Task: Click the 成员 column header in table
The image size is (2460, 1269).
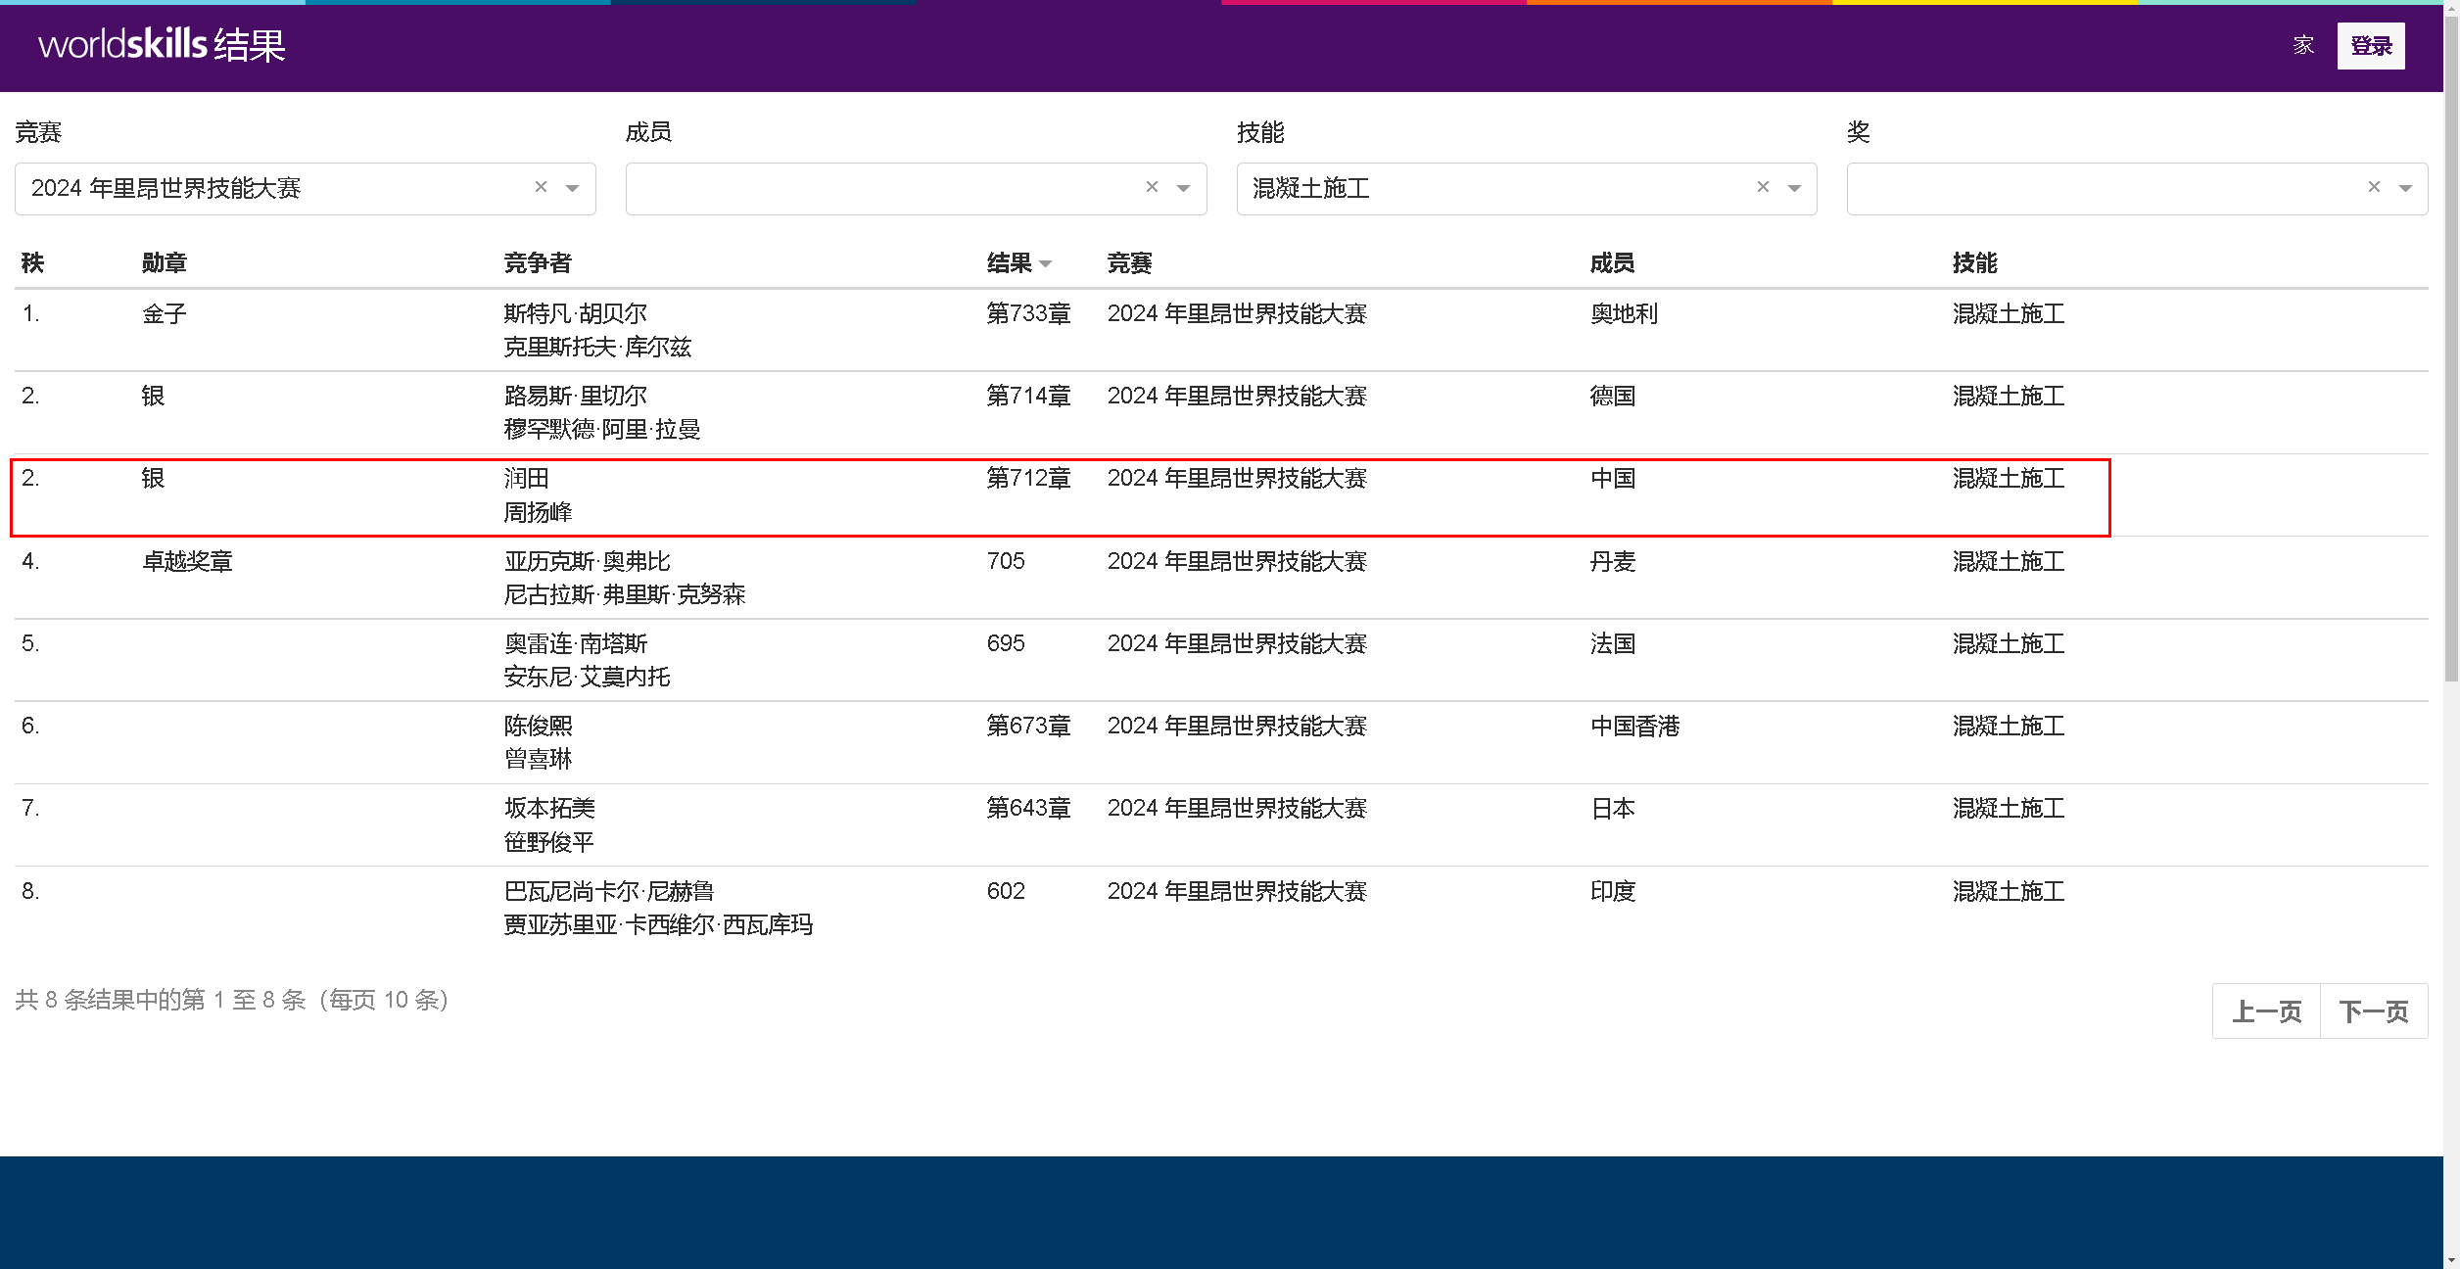Action: click(1612, 262)
